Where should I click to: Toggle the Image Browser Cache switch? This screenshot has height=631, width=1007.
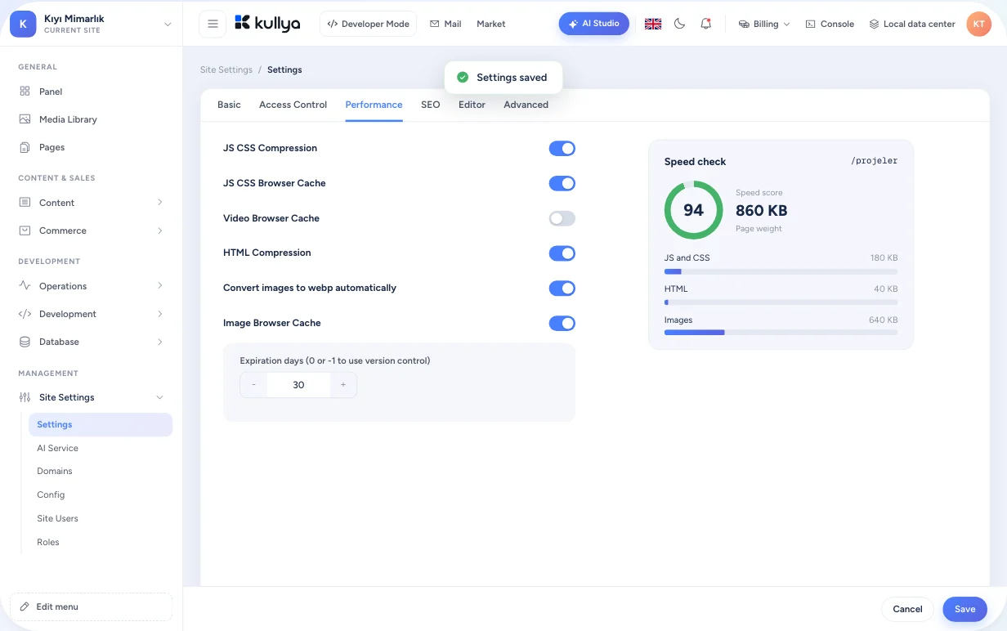pyautogui.click(x=562, y=323)
